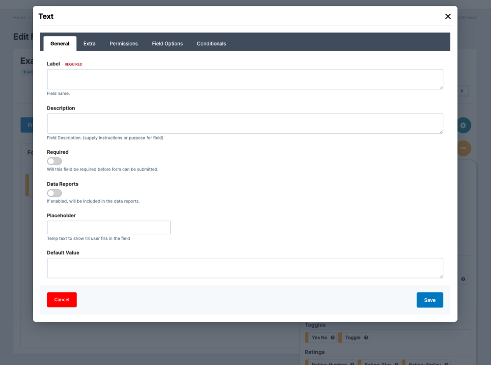Screen dimensions: 491x365
Task: Click the orange minus circle icon
Action: click(464, 148)
